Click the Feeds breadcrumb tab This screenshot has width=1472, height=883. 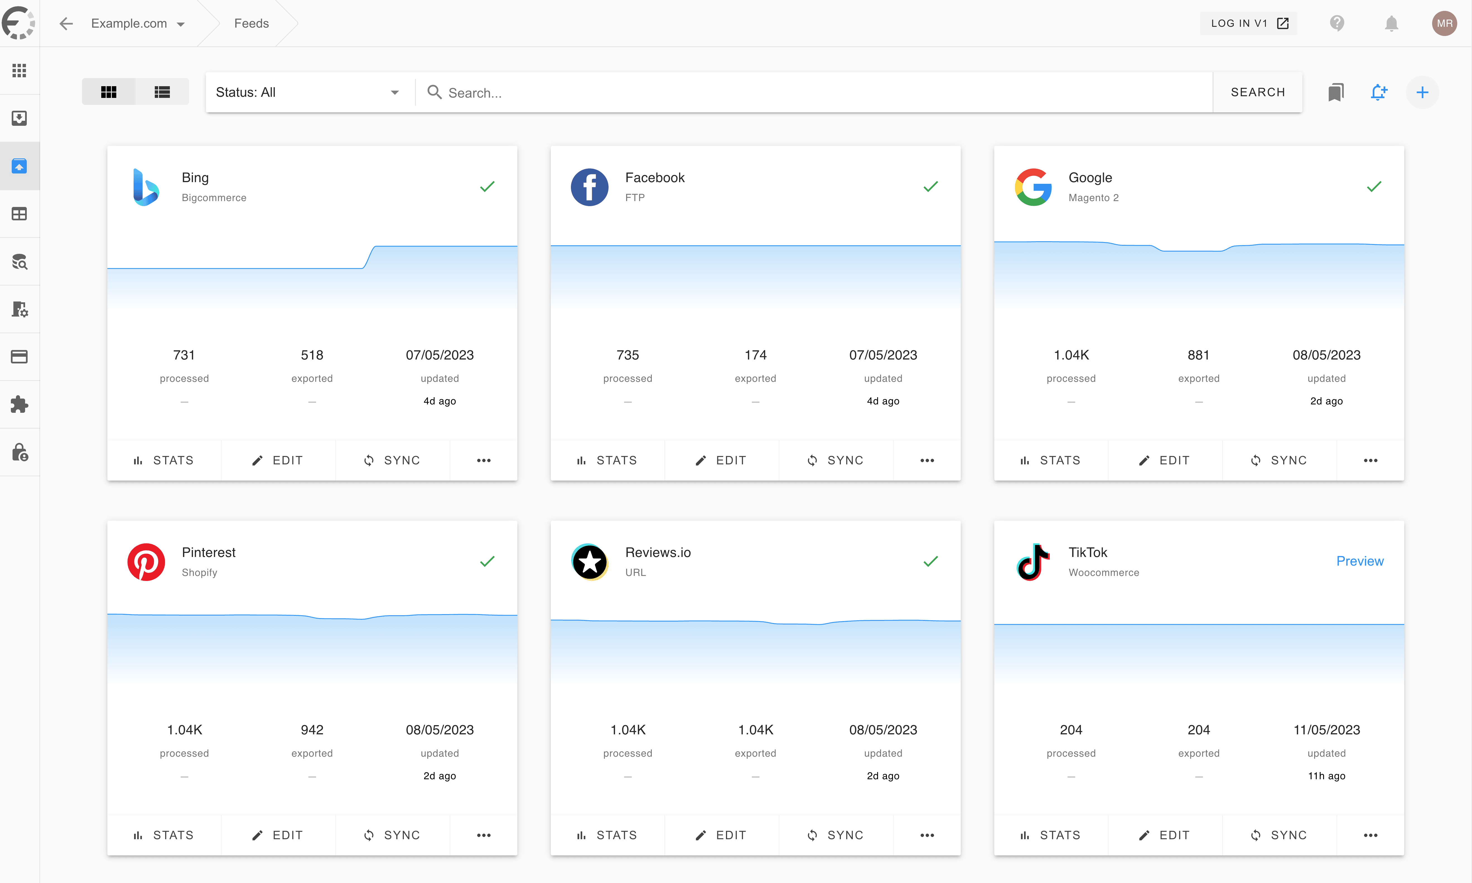251,24
